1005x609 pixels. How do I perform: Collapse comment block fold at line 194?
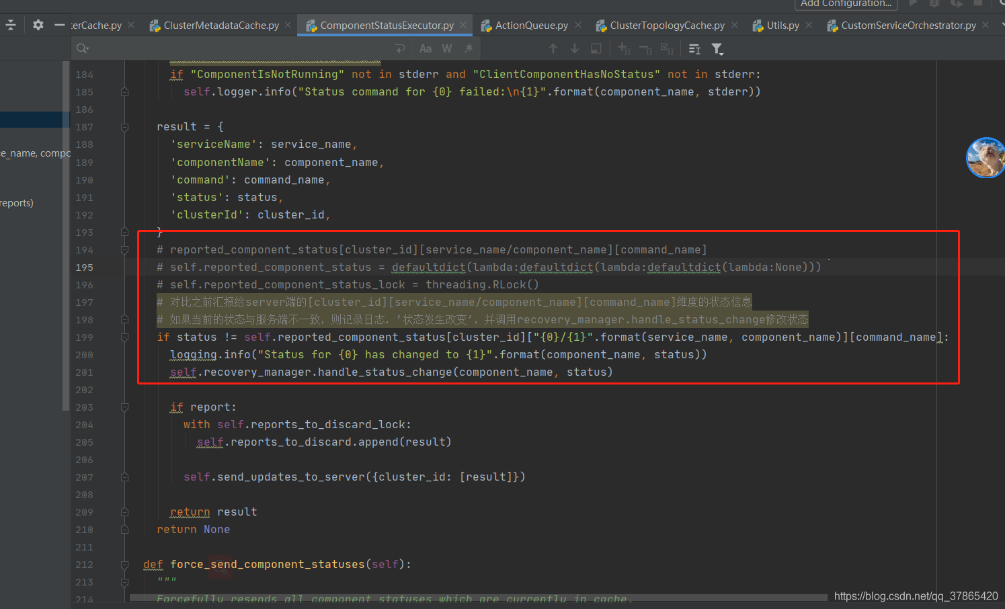click(124, 249)
